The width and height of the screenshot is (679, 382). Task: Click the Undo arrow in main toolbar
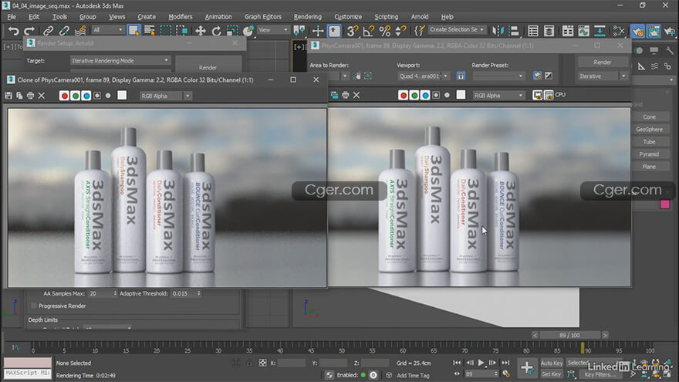[13, 31]
